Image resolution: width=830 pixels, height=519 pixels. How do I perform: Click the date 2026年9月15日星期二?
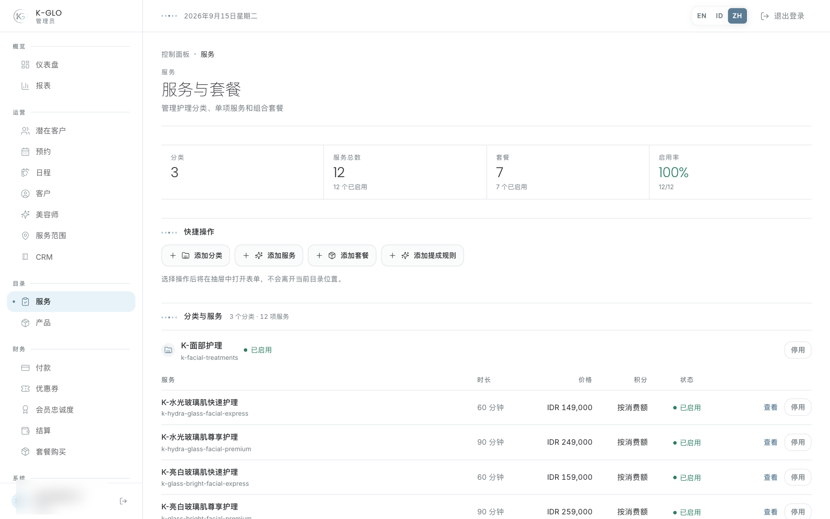pos(221,16)
